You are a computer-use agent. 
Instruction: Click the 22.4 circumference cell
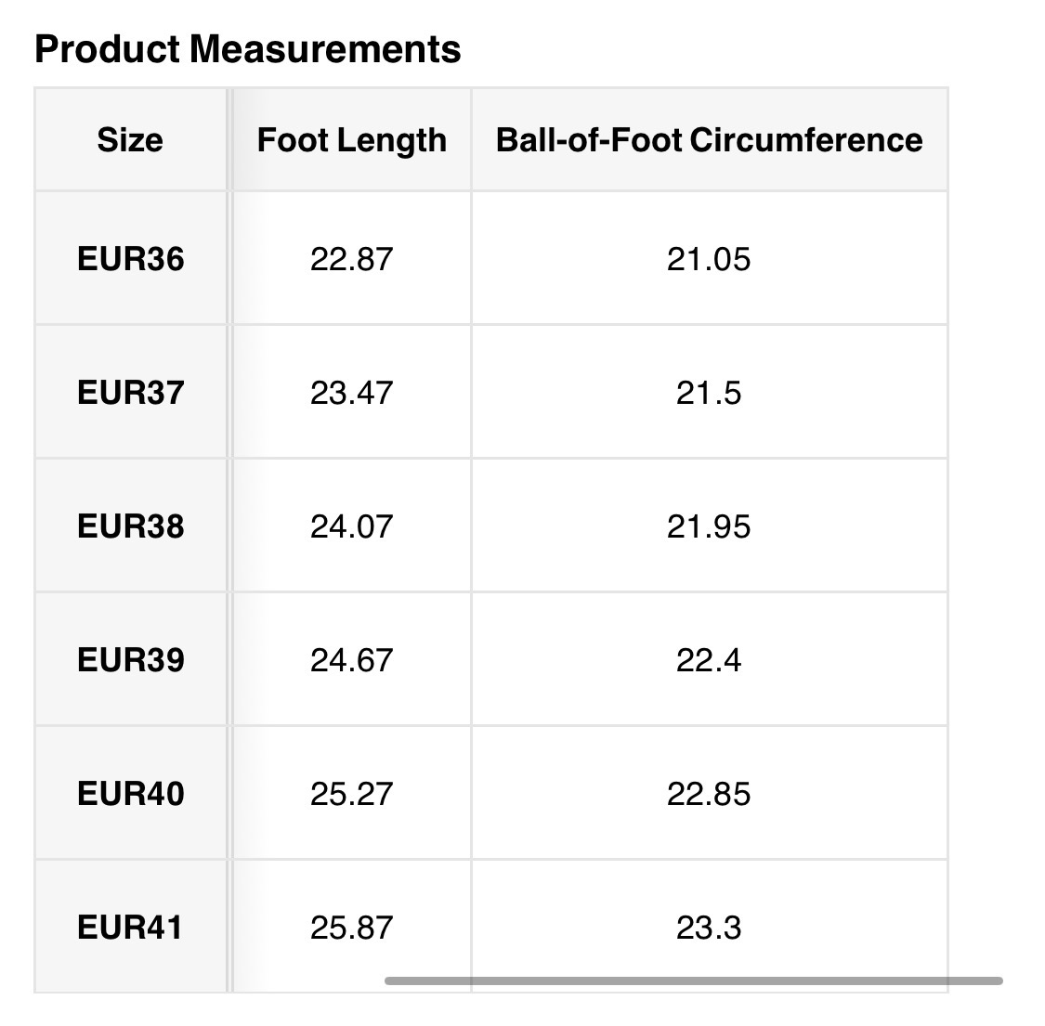coord(709,660)
